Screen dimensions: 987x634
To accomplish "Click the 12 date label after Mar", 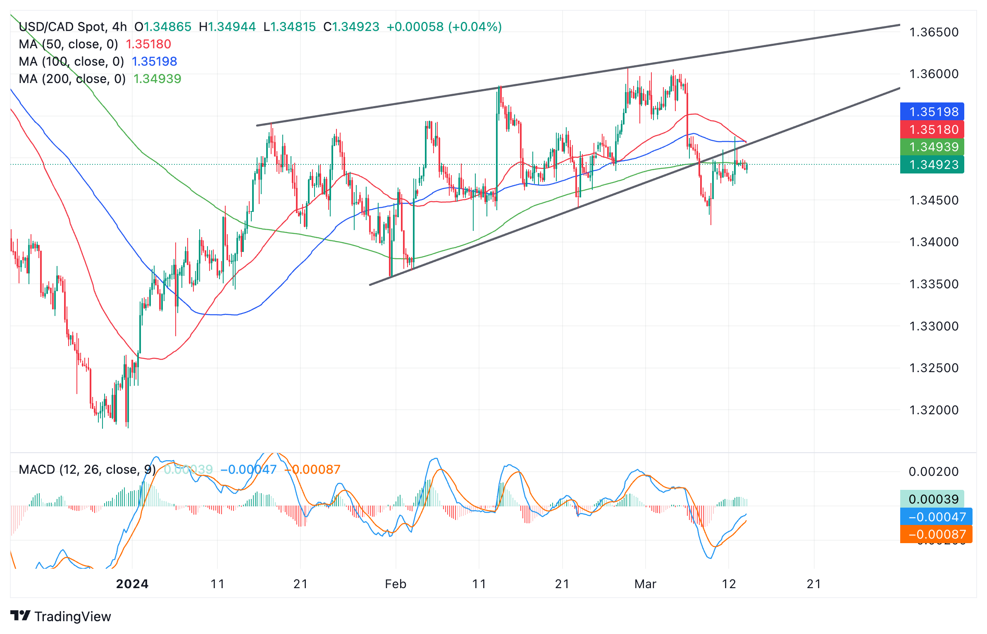I will click(x=729, y=584).
